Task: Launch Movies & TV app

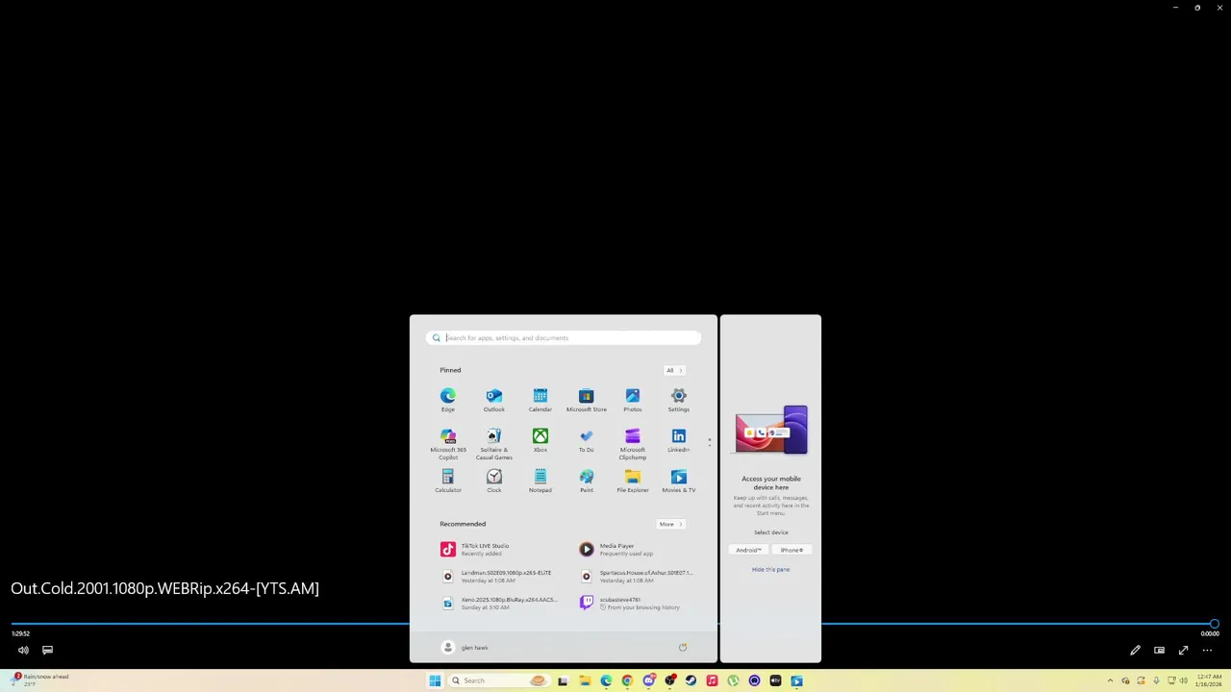Action: click(679, 482)
